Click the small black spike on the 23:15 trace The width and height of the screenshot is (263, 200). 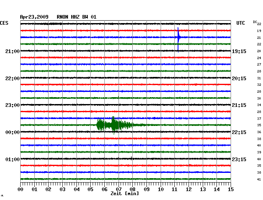pyautogui.click(x=131, y=158)
